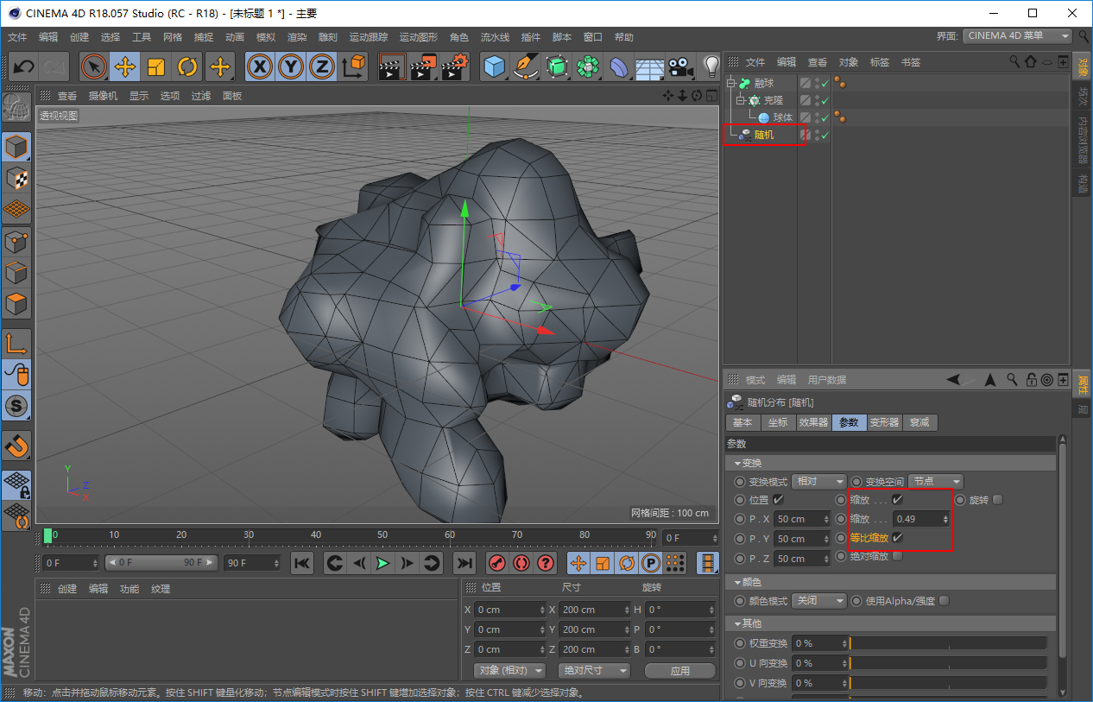The image size is (1093, 702).
Task: Toggle the 缩放 checkbox
Action: tap(897, 499)
